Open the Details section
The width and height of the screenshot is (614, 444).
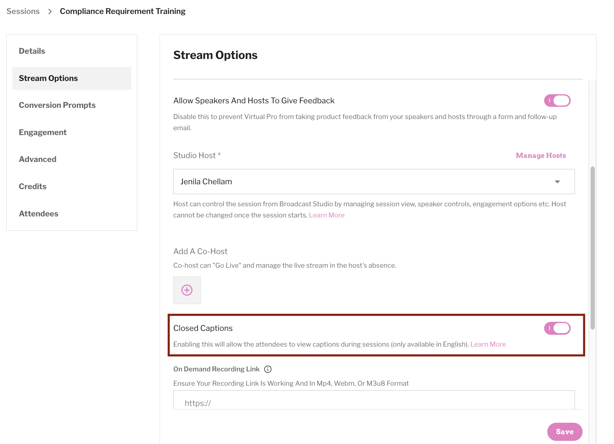click(32, 51)
